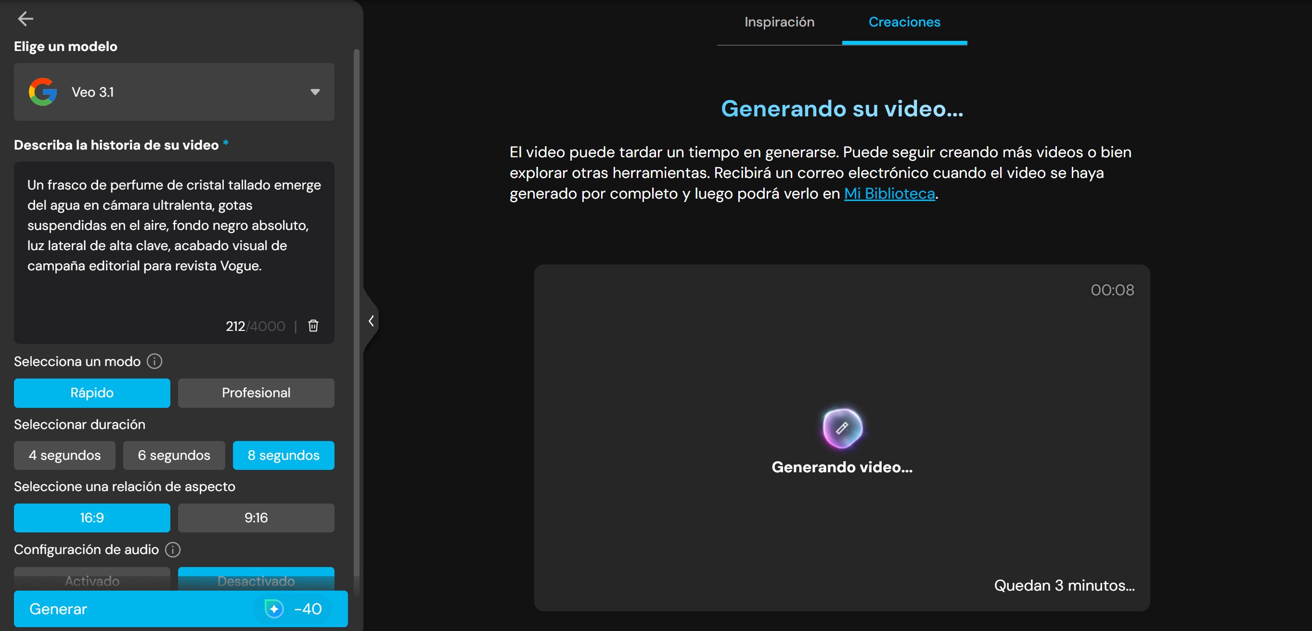Enable audio by selecting Activado
Image resolution: width=1312 pixels, height=631 pixels.
tap(91, 581)
